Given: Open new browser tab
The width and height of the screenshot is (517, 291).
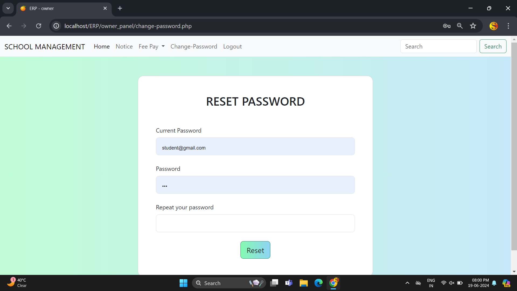Looking at the screenshot, I should pyautogui.click(x=120, y=8).
